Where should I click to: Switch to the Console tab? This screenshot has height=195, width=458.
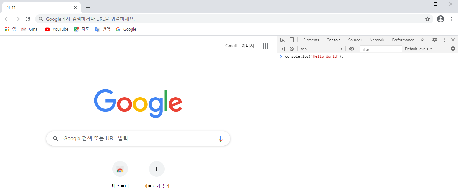pos(334,40)
